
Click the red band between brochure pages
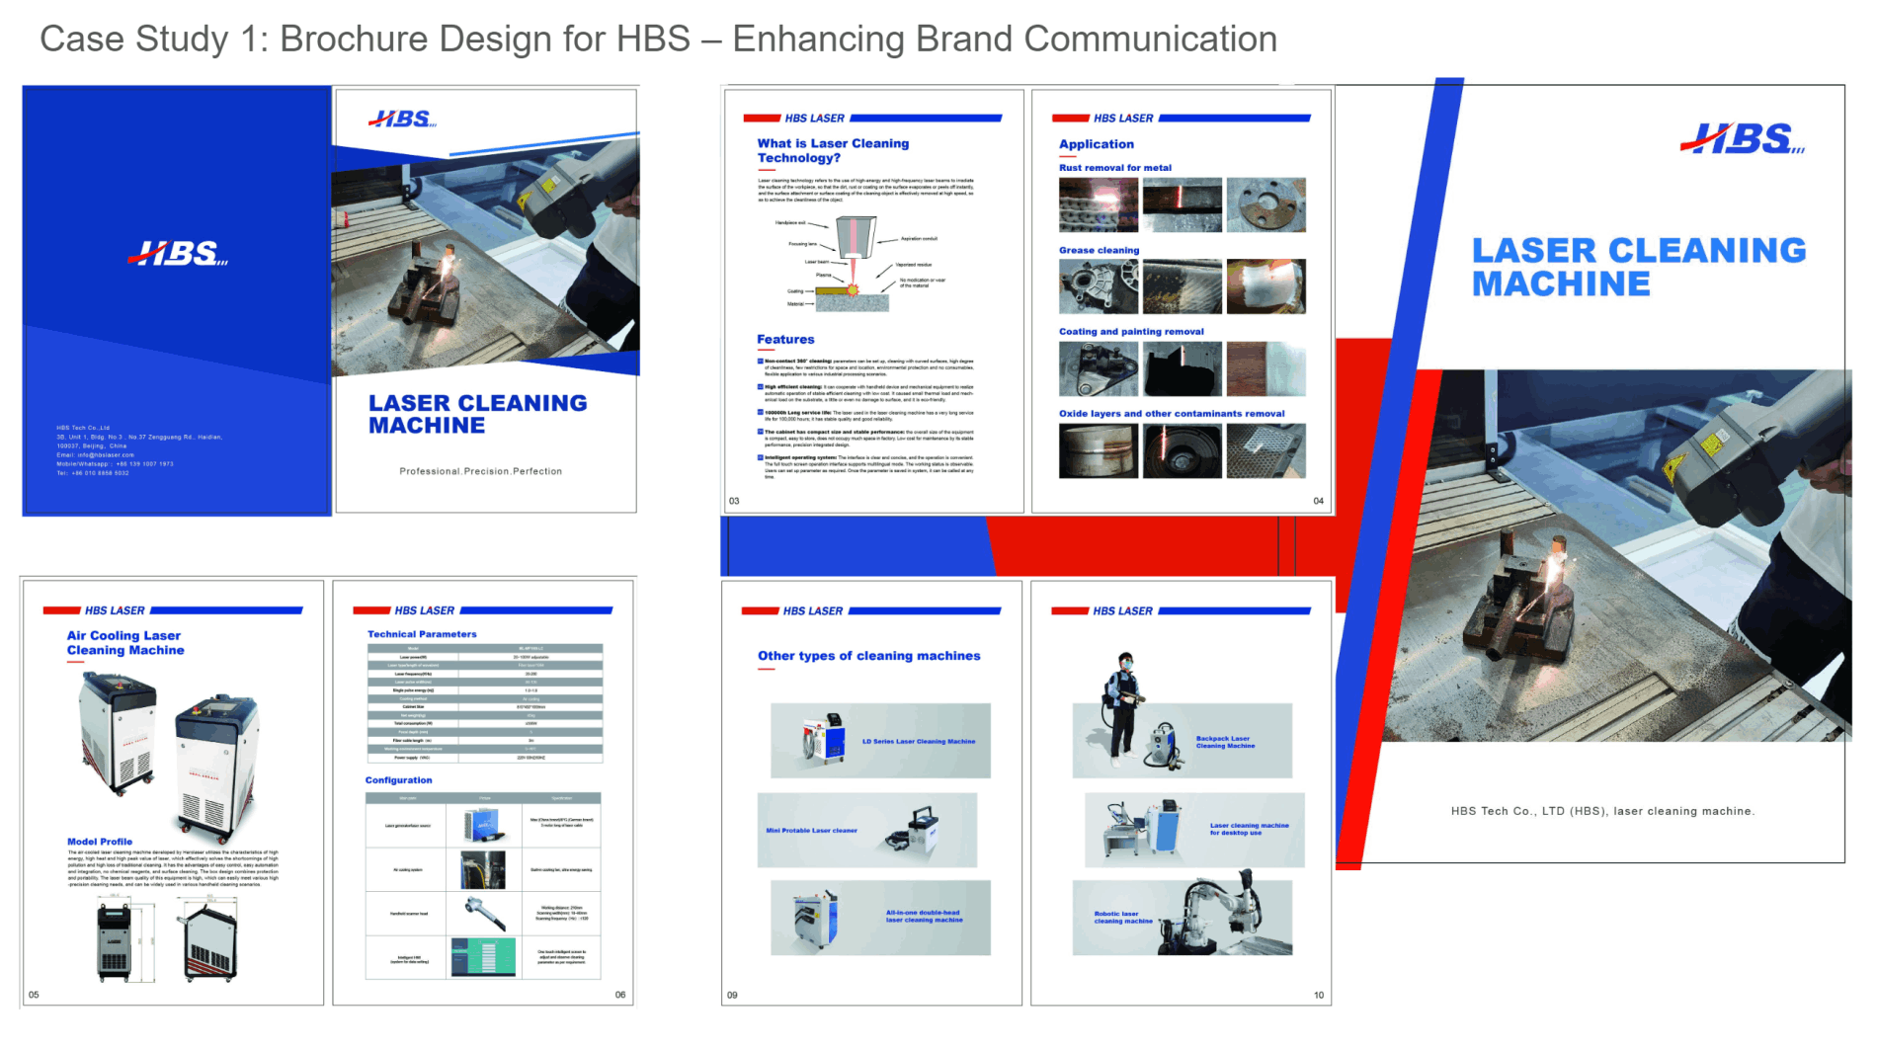1136,545
